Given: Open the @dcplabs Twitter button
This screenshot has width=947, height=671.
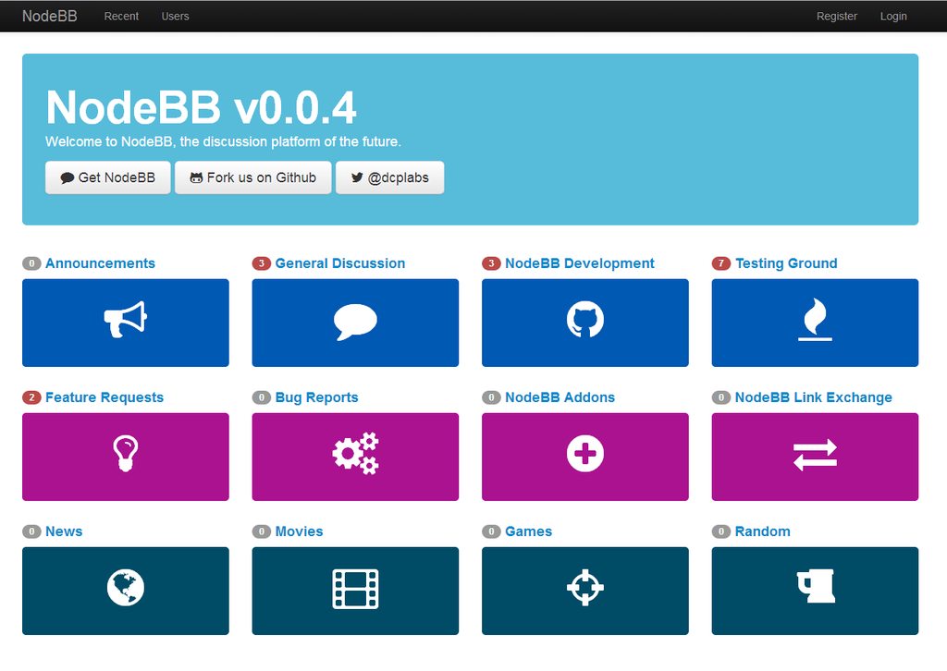Looking at the screenshot, I should coord(389,177).
